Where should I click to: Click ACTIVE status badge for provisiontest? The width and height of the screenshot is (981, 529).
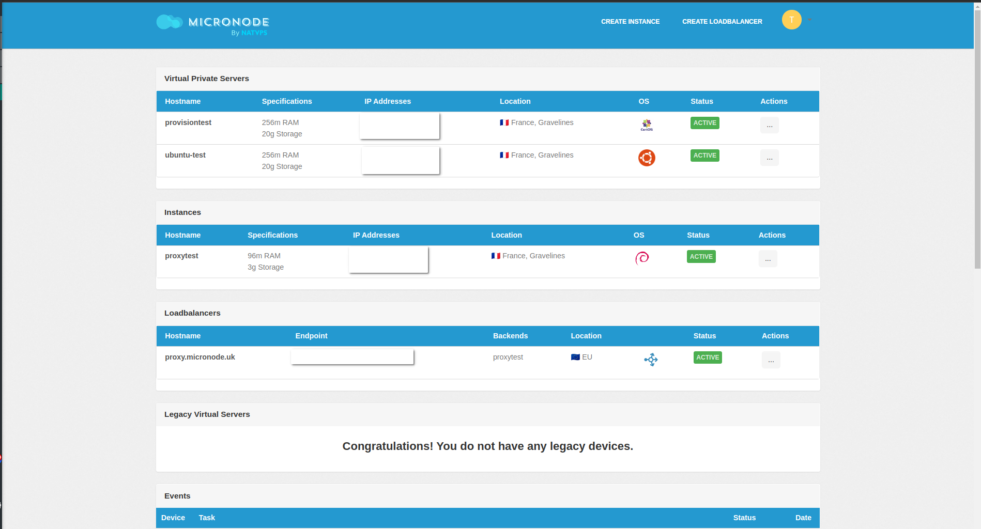click(704, 123)
